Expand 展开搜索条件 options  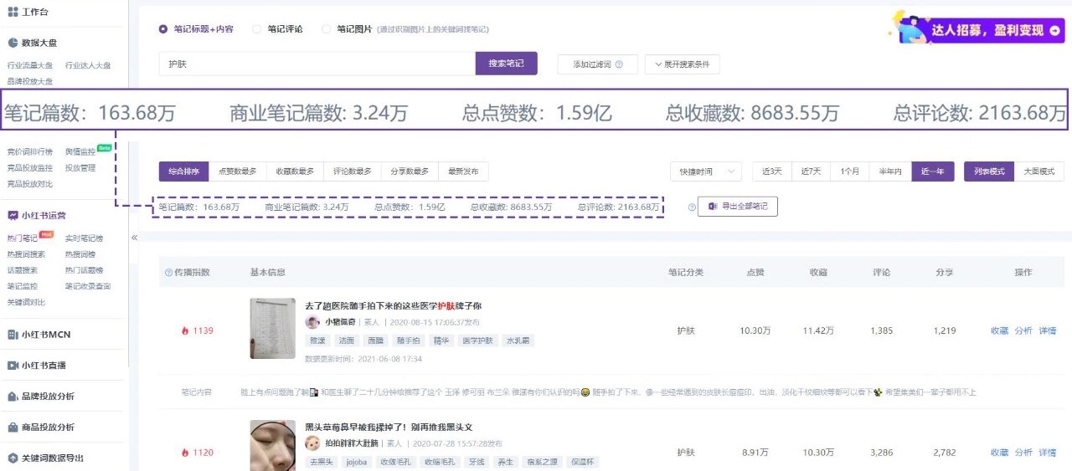[x=682, y=64]
